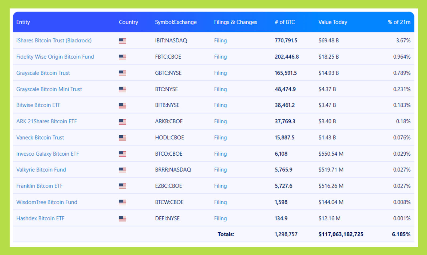The width and height of the screenshot is (427, 255).
Task: Click the flag icon for Fidelity Wise Origin
Action: (x=122, y=57)
